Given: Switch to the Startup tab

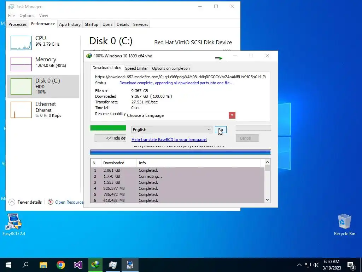Looking at the screenshot, I should tap(92, 24).
